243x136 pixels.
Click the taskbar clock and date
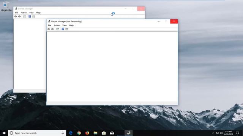pyautogui.click(x=229, y=133)
